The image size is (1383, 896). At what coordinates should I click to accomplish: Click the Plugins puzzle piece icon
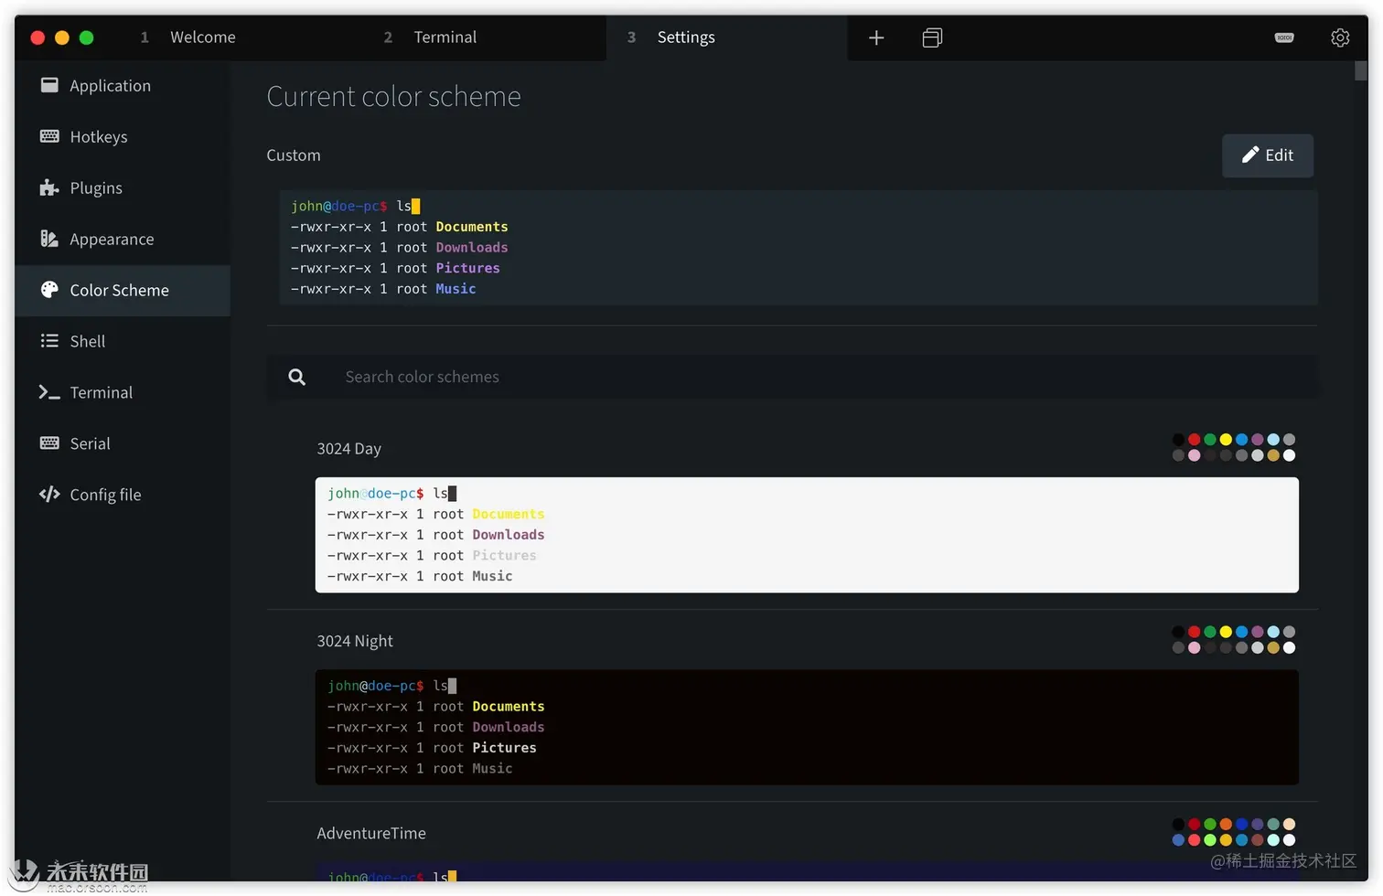click(x=49, y=187)
